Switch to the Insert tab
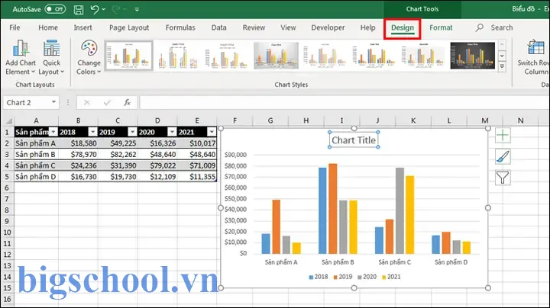The image size is (550, 308). click(82, 27)
